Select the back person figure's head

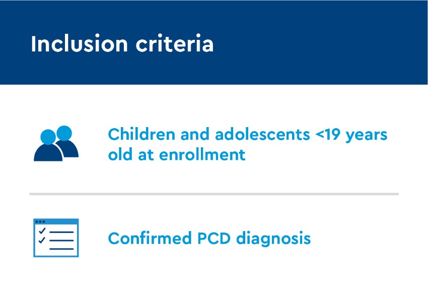(x=64, y=133)
